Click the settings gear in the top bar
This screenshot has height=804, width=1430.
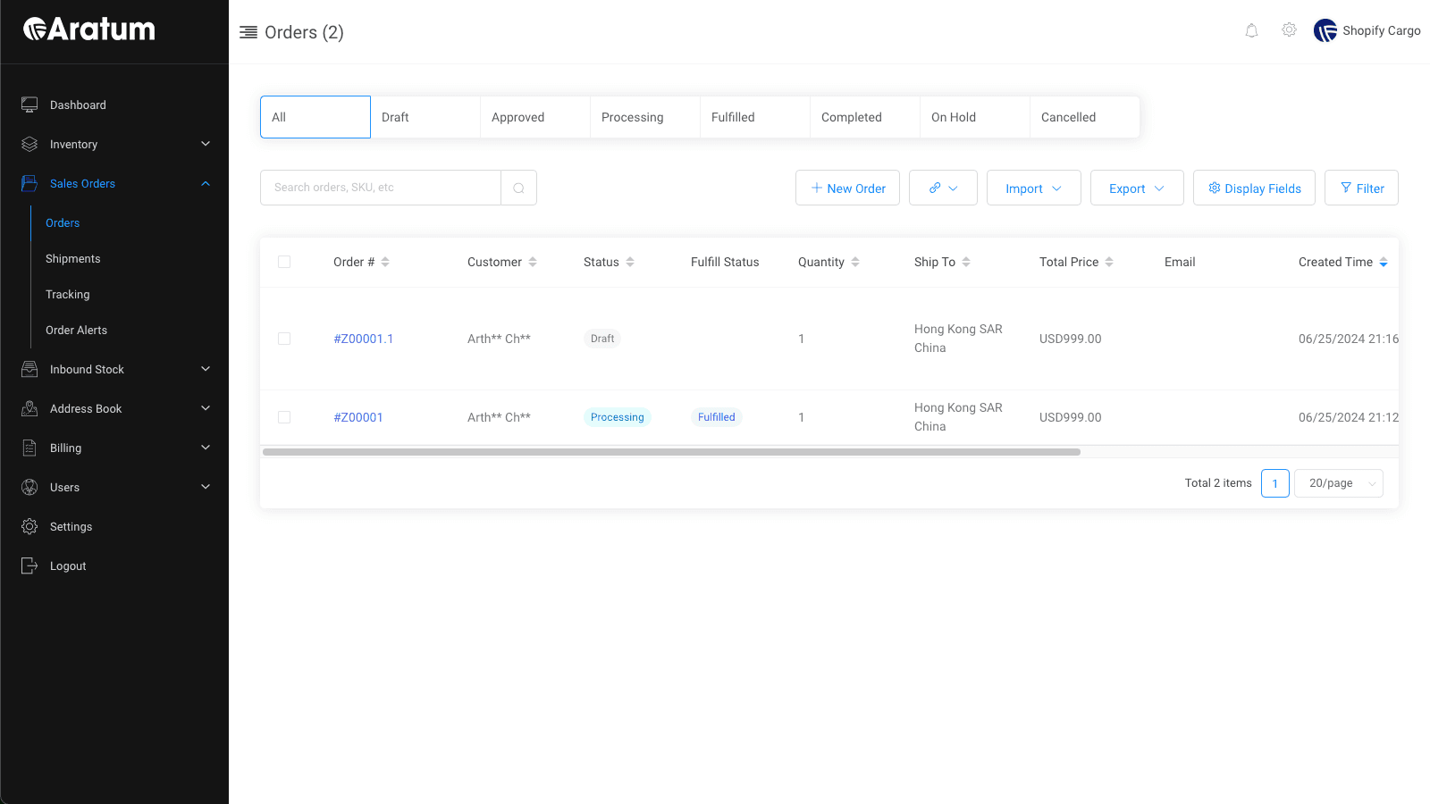pos(1289,29)
